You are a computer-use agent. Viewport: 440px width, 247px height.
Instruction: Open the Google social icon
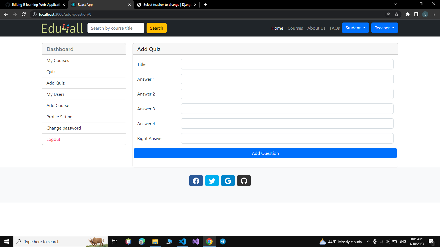click(228, 181)
